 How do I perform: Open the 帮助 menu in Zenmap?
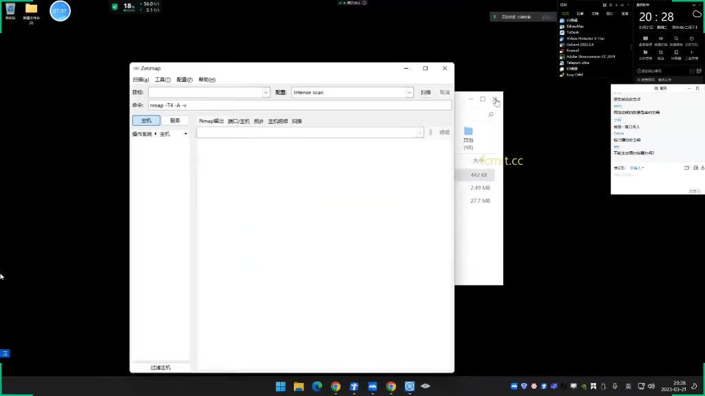tap(207, 80)
